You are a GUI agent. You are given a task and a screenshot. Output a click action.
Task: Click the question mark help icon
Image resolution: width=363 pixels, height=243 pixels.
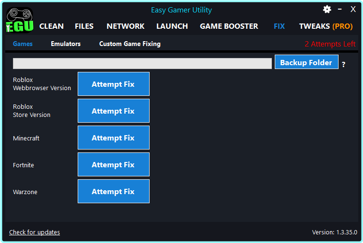coord(343,64)
